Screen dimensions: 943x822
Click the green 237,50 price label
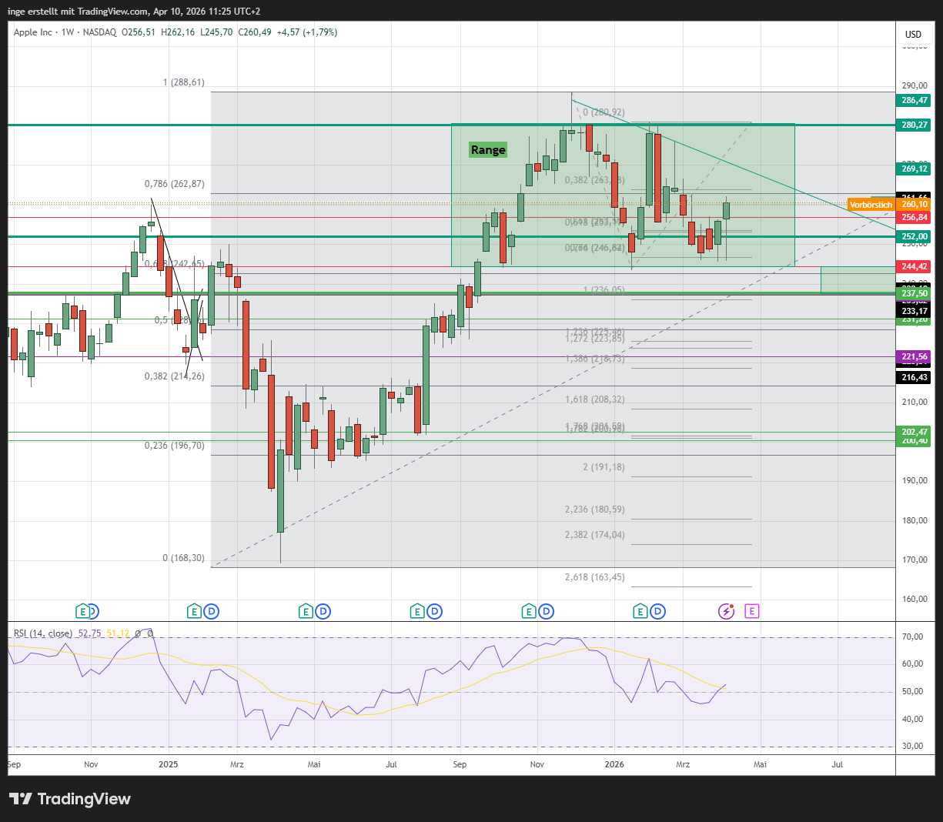915,294
